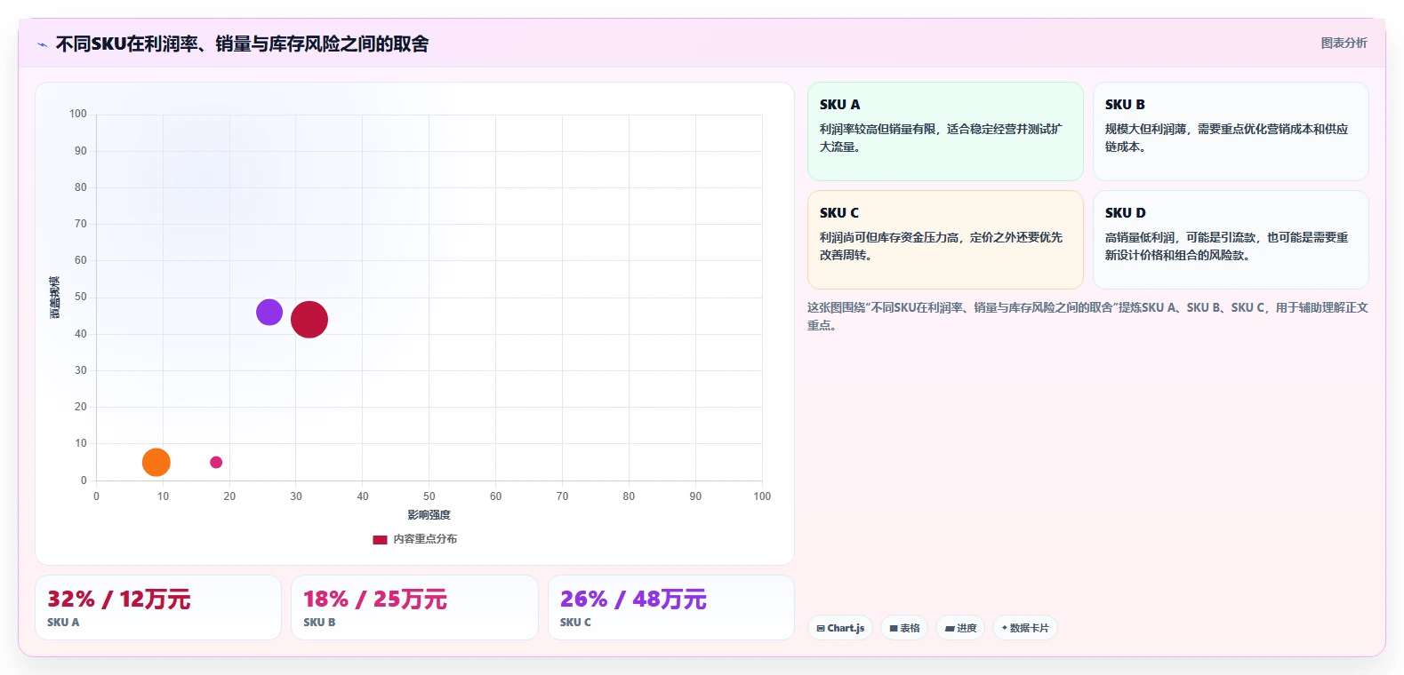Image resolution: width=1404 pixels, height=675 pixels.
Task: Click the 内容重点分布 legend text
Action: 425,539
